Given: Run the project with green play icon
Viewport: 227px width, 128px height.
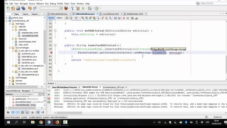Looking at the screenshot, I should (x=83, y=8).
